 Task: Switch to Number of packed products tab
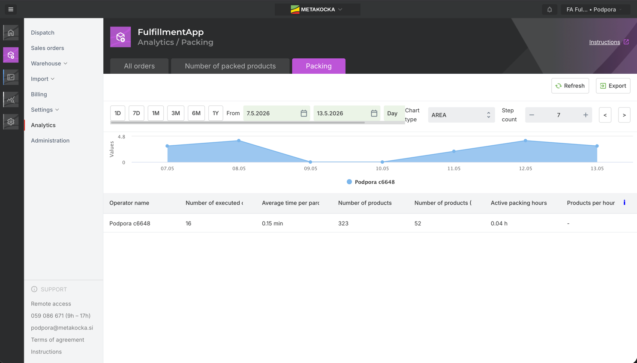[230, 66]
